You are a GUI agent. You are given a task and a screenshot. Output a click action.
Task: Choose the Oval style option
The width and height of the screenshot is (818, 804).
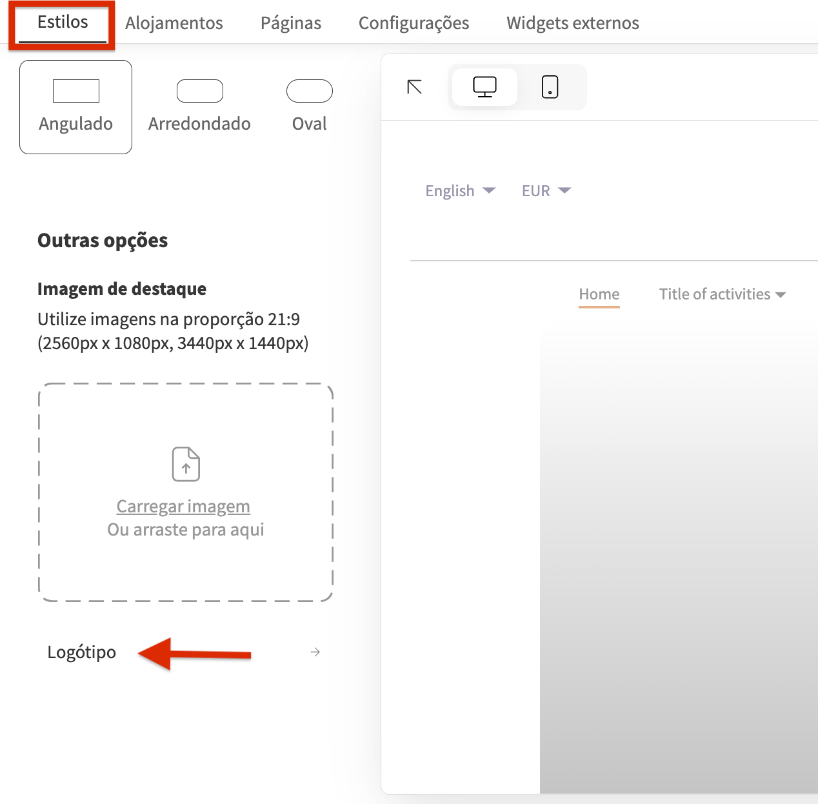310,105
